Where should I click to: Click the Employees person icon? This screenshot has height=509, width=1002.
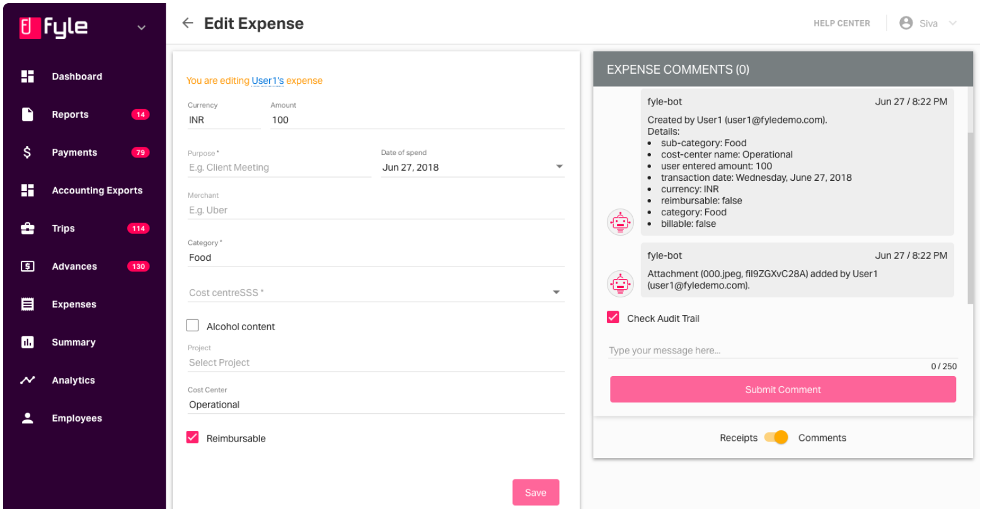(x=28, y=418)
